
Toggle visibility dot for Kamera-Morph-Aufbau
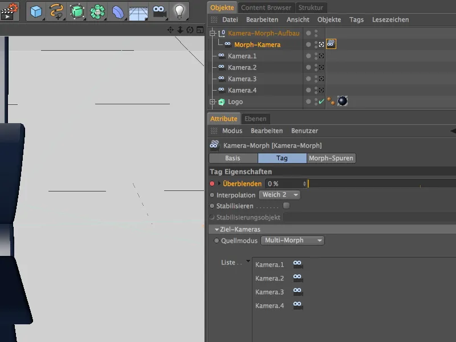point(308,33)
